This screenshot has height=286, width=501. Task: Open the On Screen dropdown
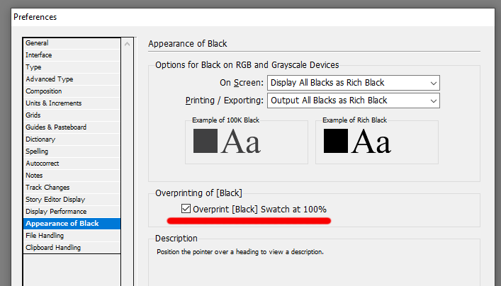click(x=354, y=83)
